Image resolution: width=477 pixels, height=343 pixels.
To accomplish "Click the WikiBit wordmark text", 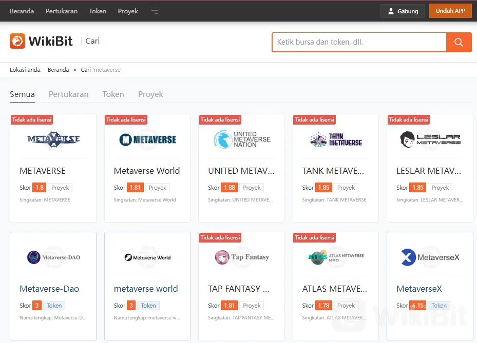I will (x=51, y=41).
